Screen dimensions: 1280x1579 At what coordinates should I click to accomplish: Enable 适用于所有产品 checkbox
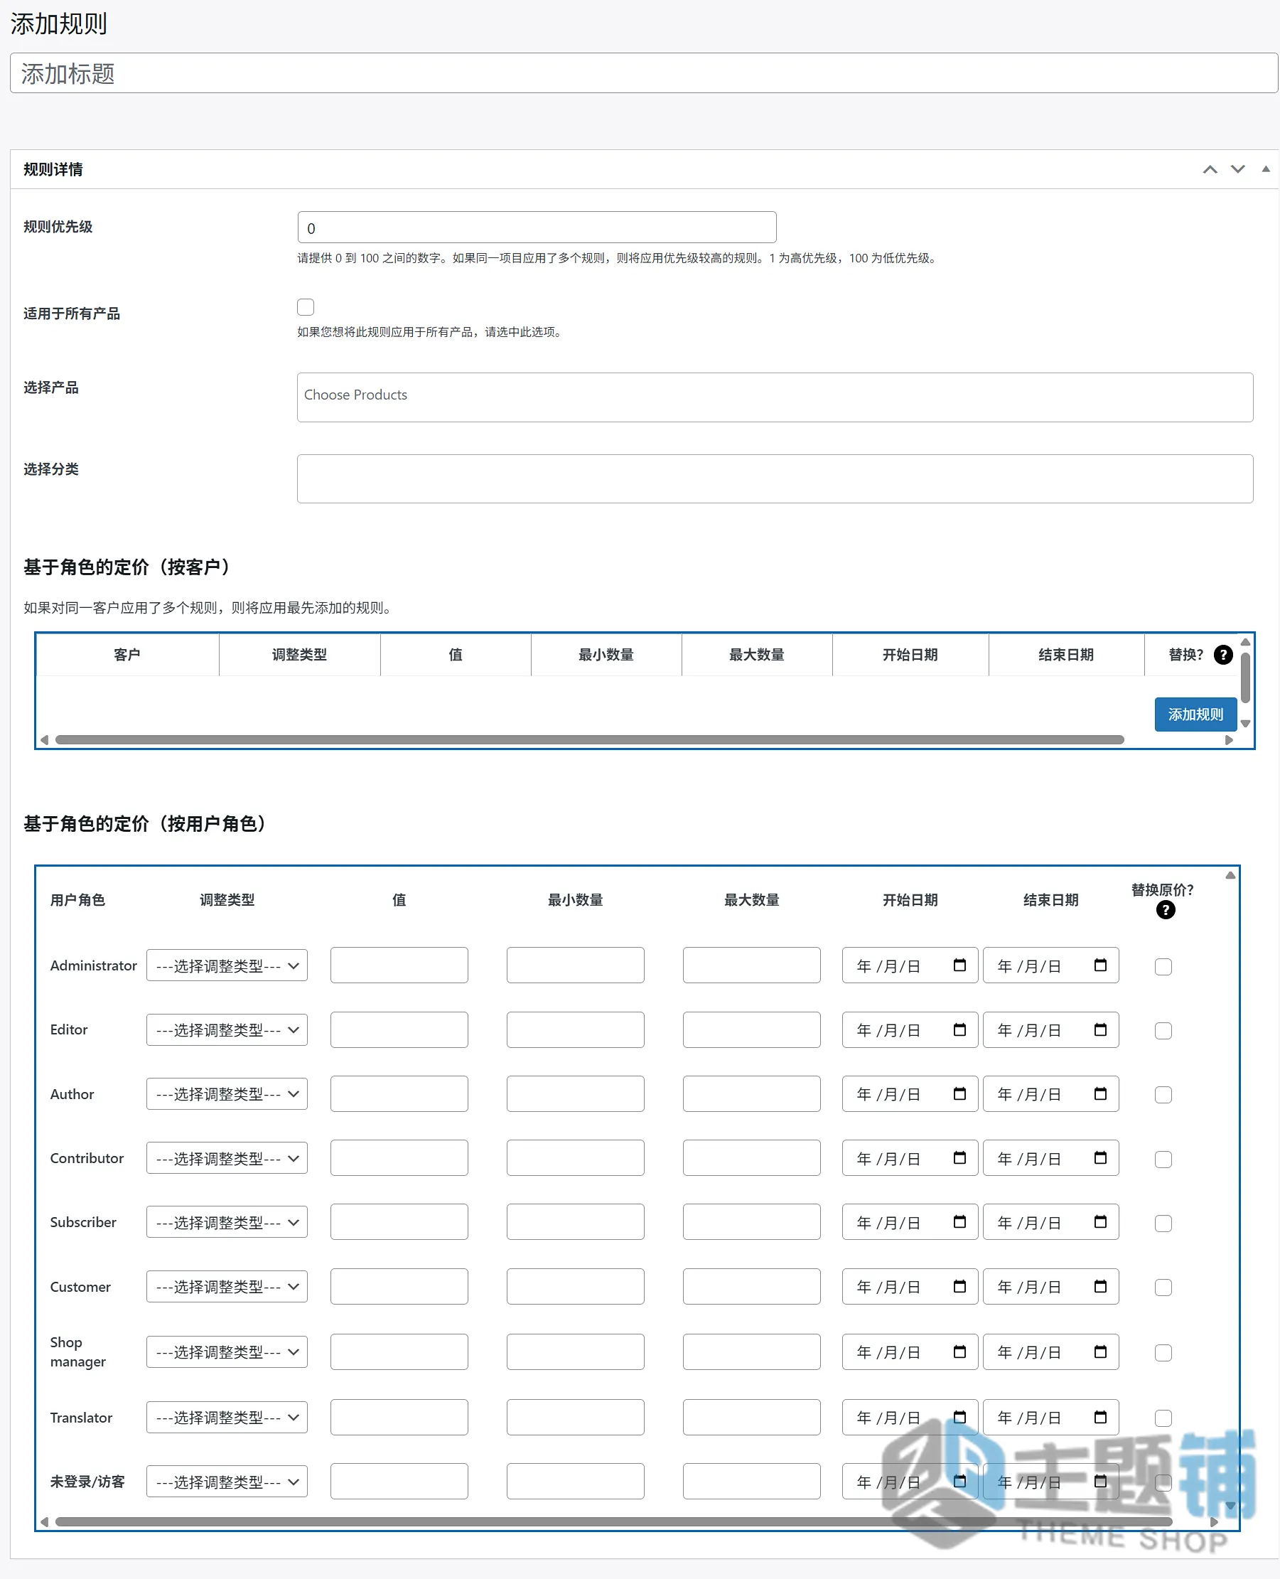306,307
